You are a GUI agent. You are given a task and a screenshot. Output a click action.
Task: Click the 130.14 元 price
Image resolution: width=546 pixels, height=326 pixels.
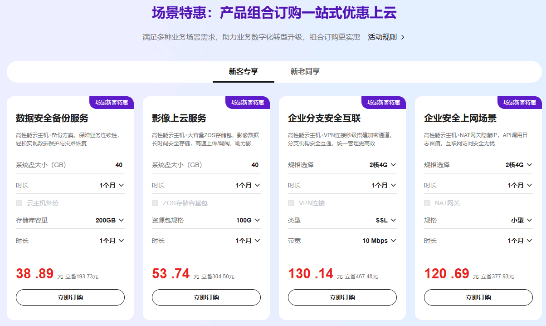click(x=316, y=274)
